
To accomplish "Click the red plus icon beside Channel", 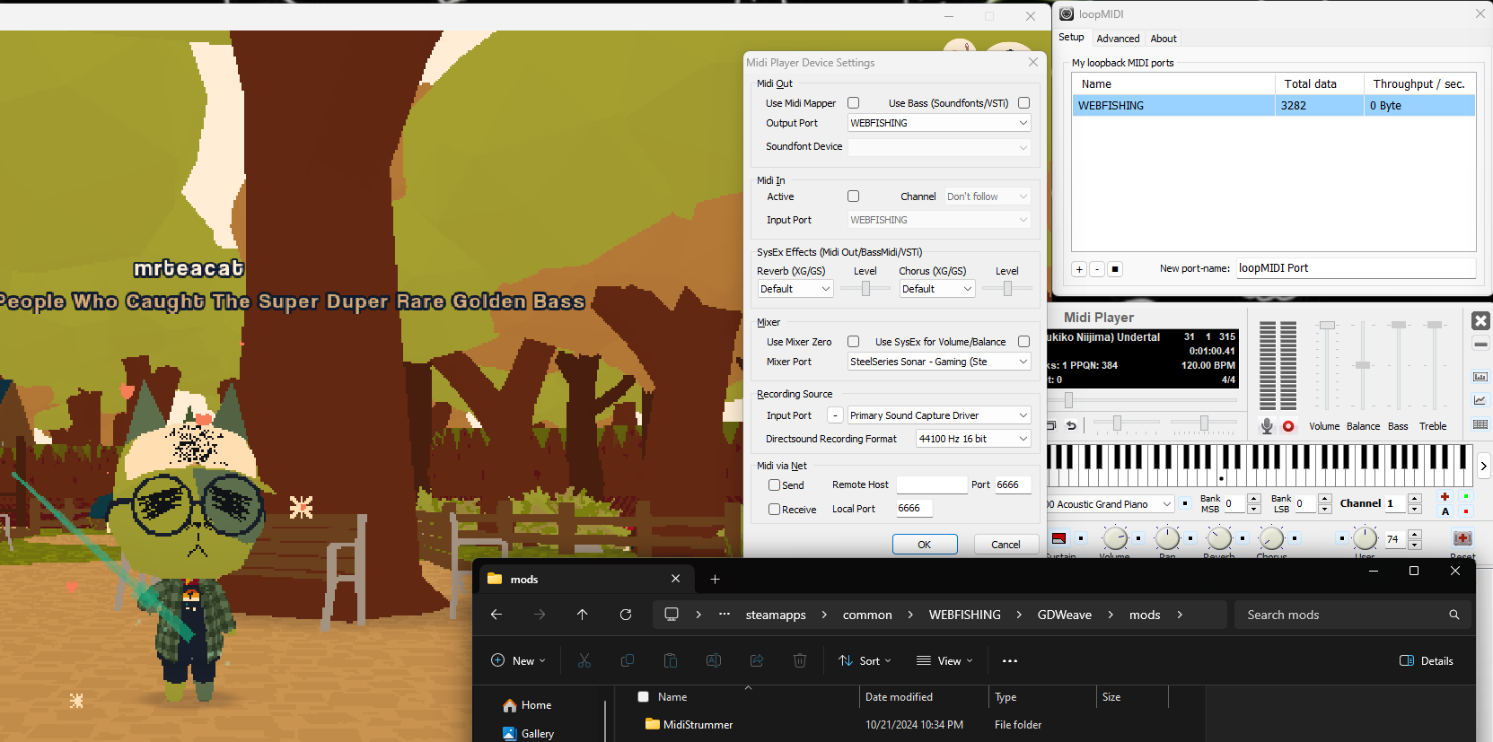I will [x=1445, y=496].
